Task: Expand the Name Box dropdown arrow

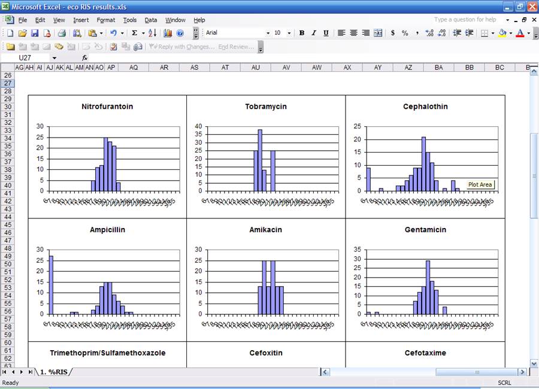Action: point(54,57)
